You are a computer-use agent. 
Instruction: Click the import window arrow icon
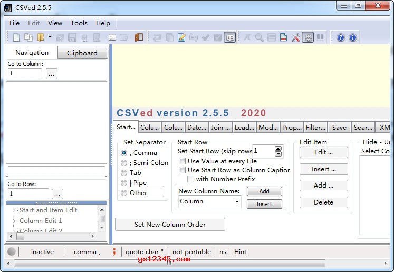click(112, 37)
